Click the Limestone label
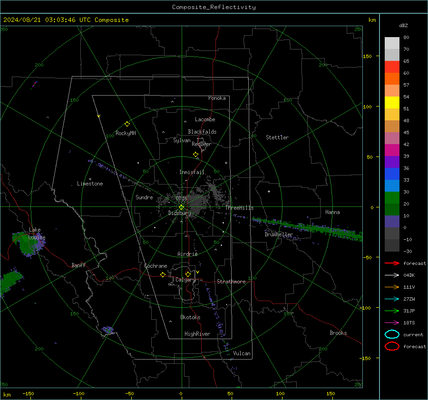 [x=90, y=184]
